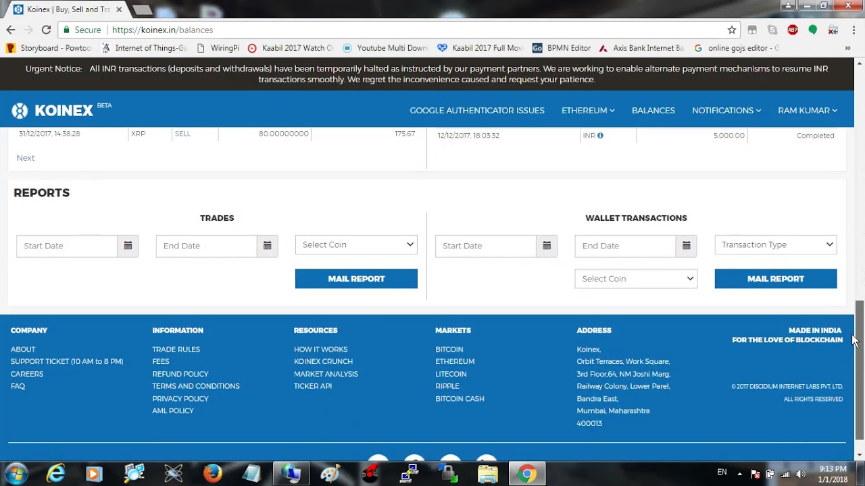Open Internet Explorer from taskbar
This screenshot has width=865, height=486.
55,473
